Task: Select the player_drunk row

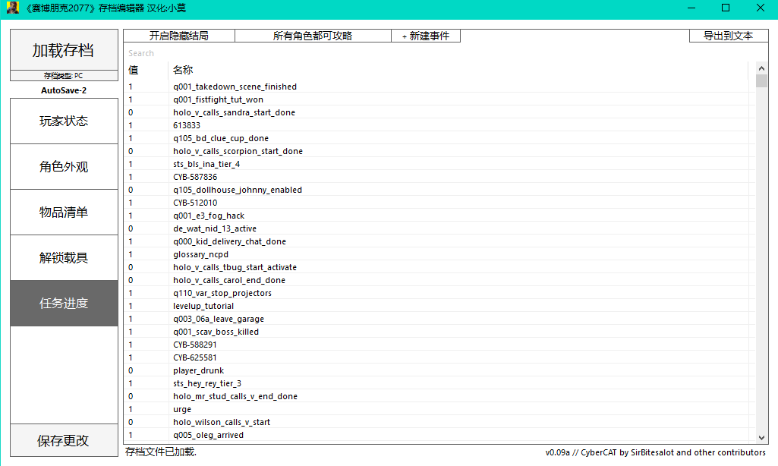Action: click(x=198, y=370)
